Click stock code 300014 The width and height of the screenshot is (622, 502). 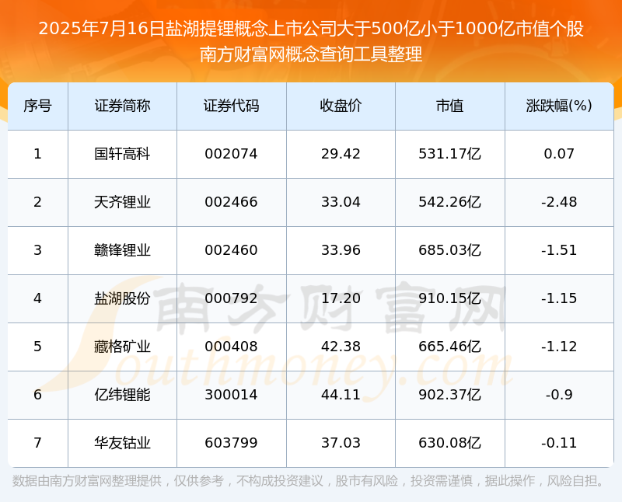click(x=231, y=395)
